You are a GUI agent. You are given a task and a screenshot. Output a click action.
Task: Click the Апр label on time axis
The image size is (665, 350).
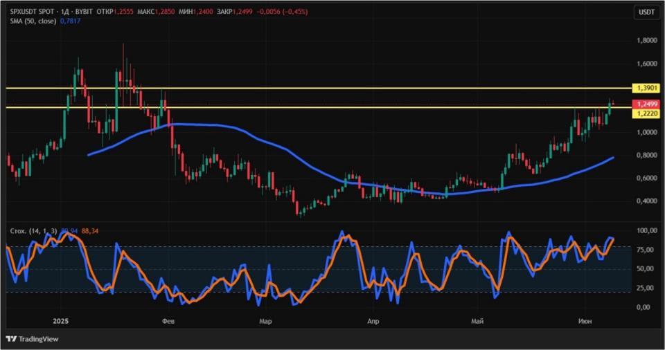pos(373,321)
